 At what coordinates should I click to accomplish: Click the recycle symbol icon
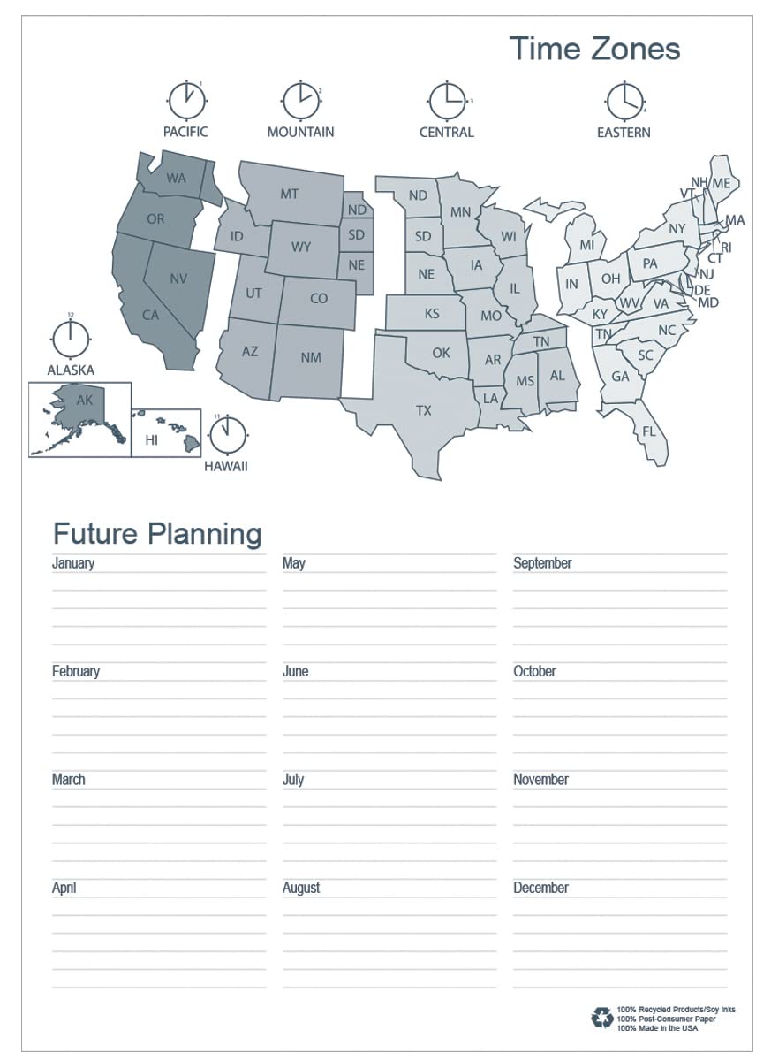[x=601, y=1018]
